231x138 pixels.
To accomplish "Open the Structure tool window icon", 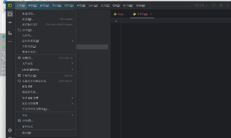I will pos(10,33).
